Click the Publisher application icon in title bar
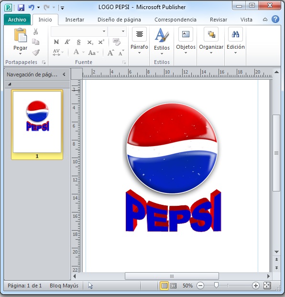 [8, 8]
